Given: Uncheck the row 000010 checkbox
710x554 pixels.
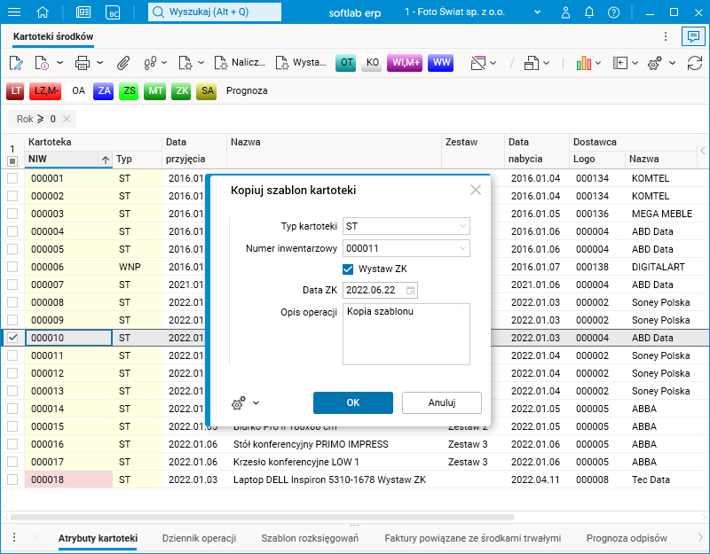Looking at the screenshot, I should (12, 338).
